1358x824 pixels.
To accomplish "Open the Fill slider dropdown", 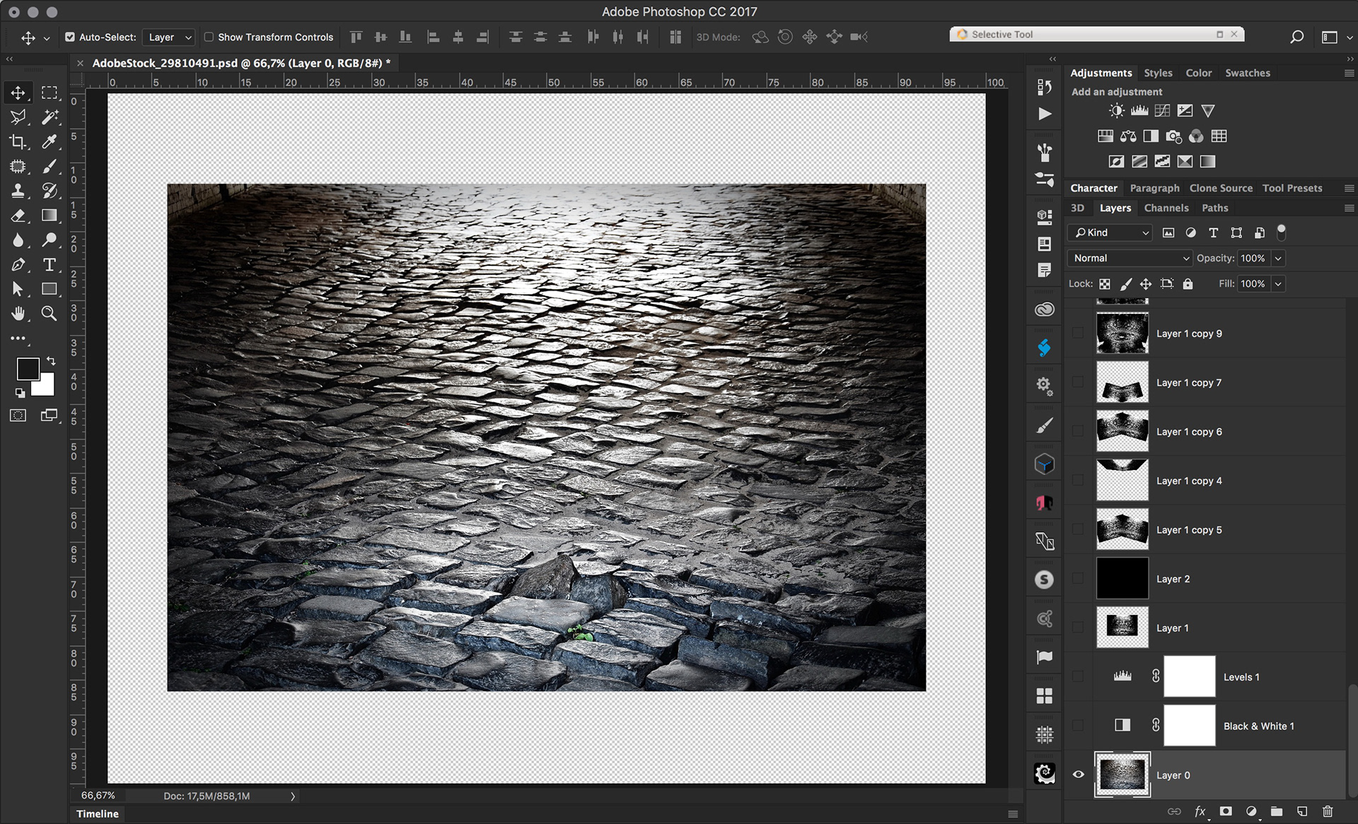I will (1278, 283).
